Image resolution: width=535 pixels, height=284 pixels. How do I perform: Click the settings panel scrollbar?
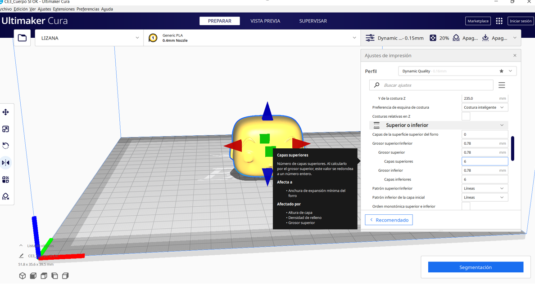pyautogui.click(x=512, y=148)
